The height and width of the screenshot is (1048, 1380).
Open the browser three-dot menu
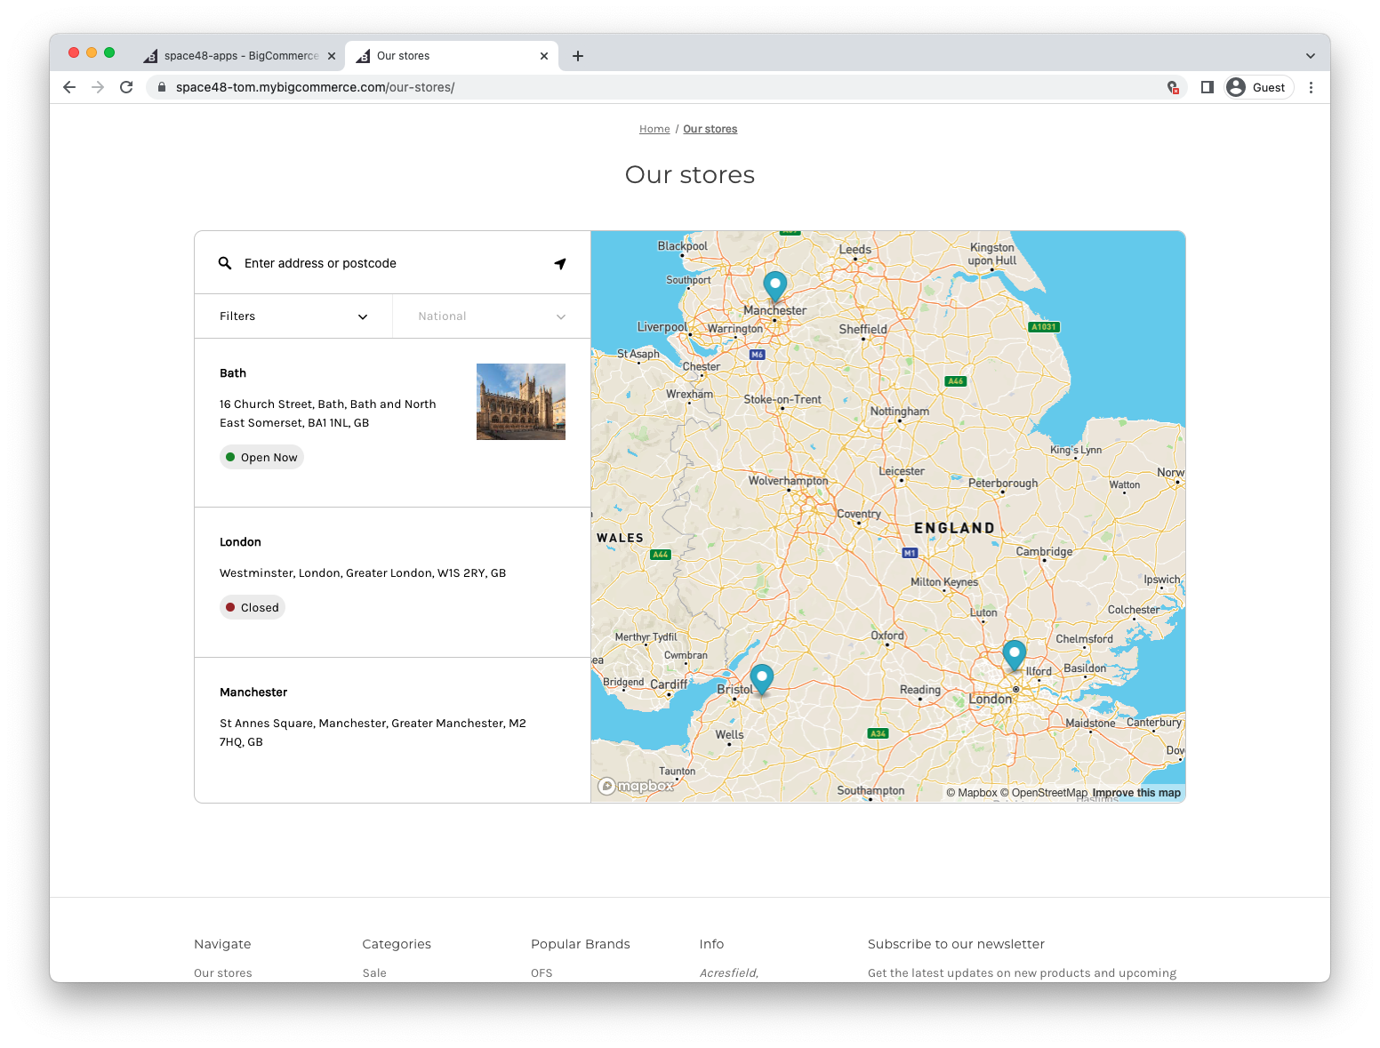pyautogui.click(x=1311, y=87)
